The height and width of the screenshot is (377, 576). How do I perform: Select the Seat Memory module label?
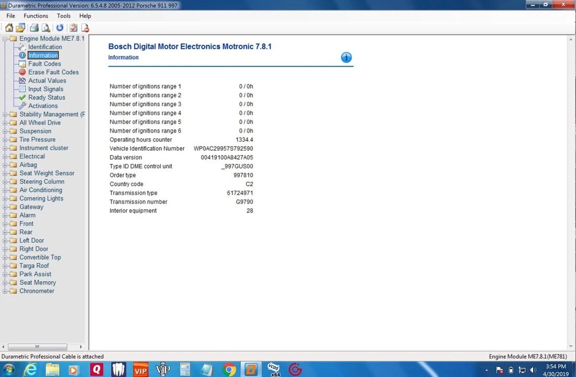tap(38, 283)
